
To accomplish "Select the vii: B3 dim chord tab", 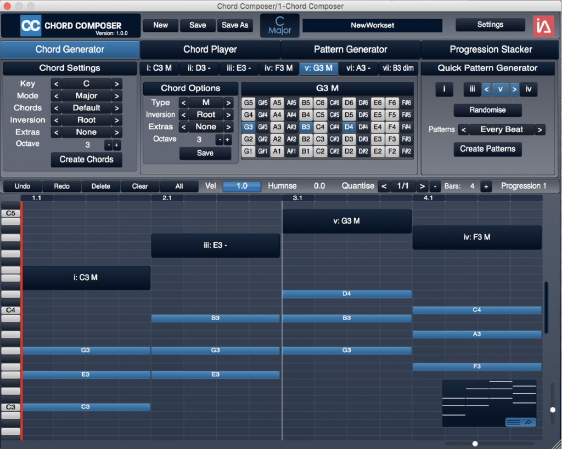I will tap(398, 68).
